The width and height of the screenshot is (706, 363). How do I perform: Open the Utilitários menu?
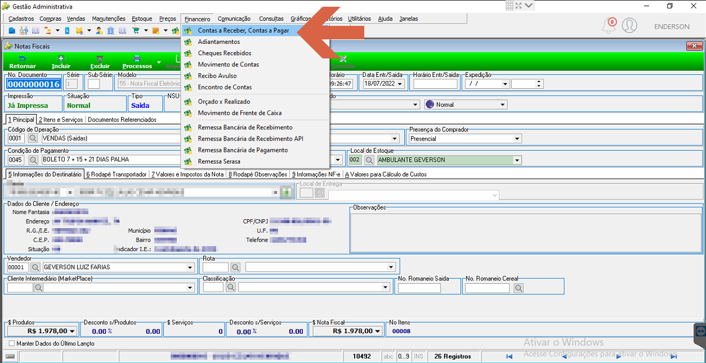click(x=360, y=19)
